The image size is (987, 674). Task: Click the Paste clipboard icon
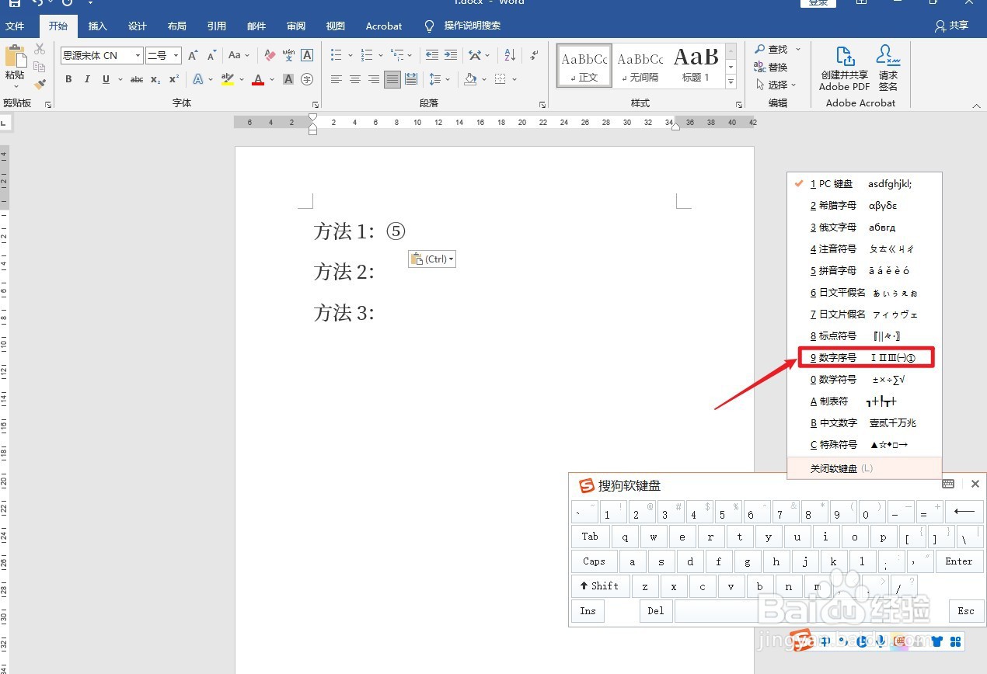coord(14,57)
